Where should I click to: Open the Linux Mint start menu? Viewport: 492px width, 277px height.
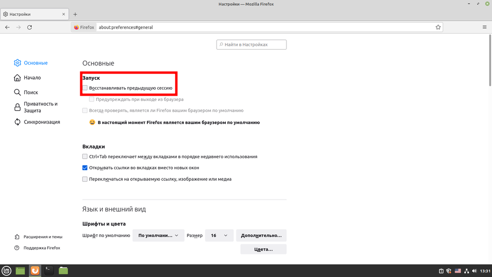tap(6, 271)
